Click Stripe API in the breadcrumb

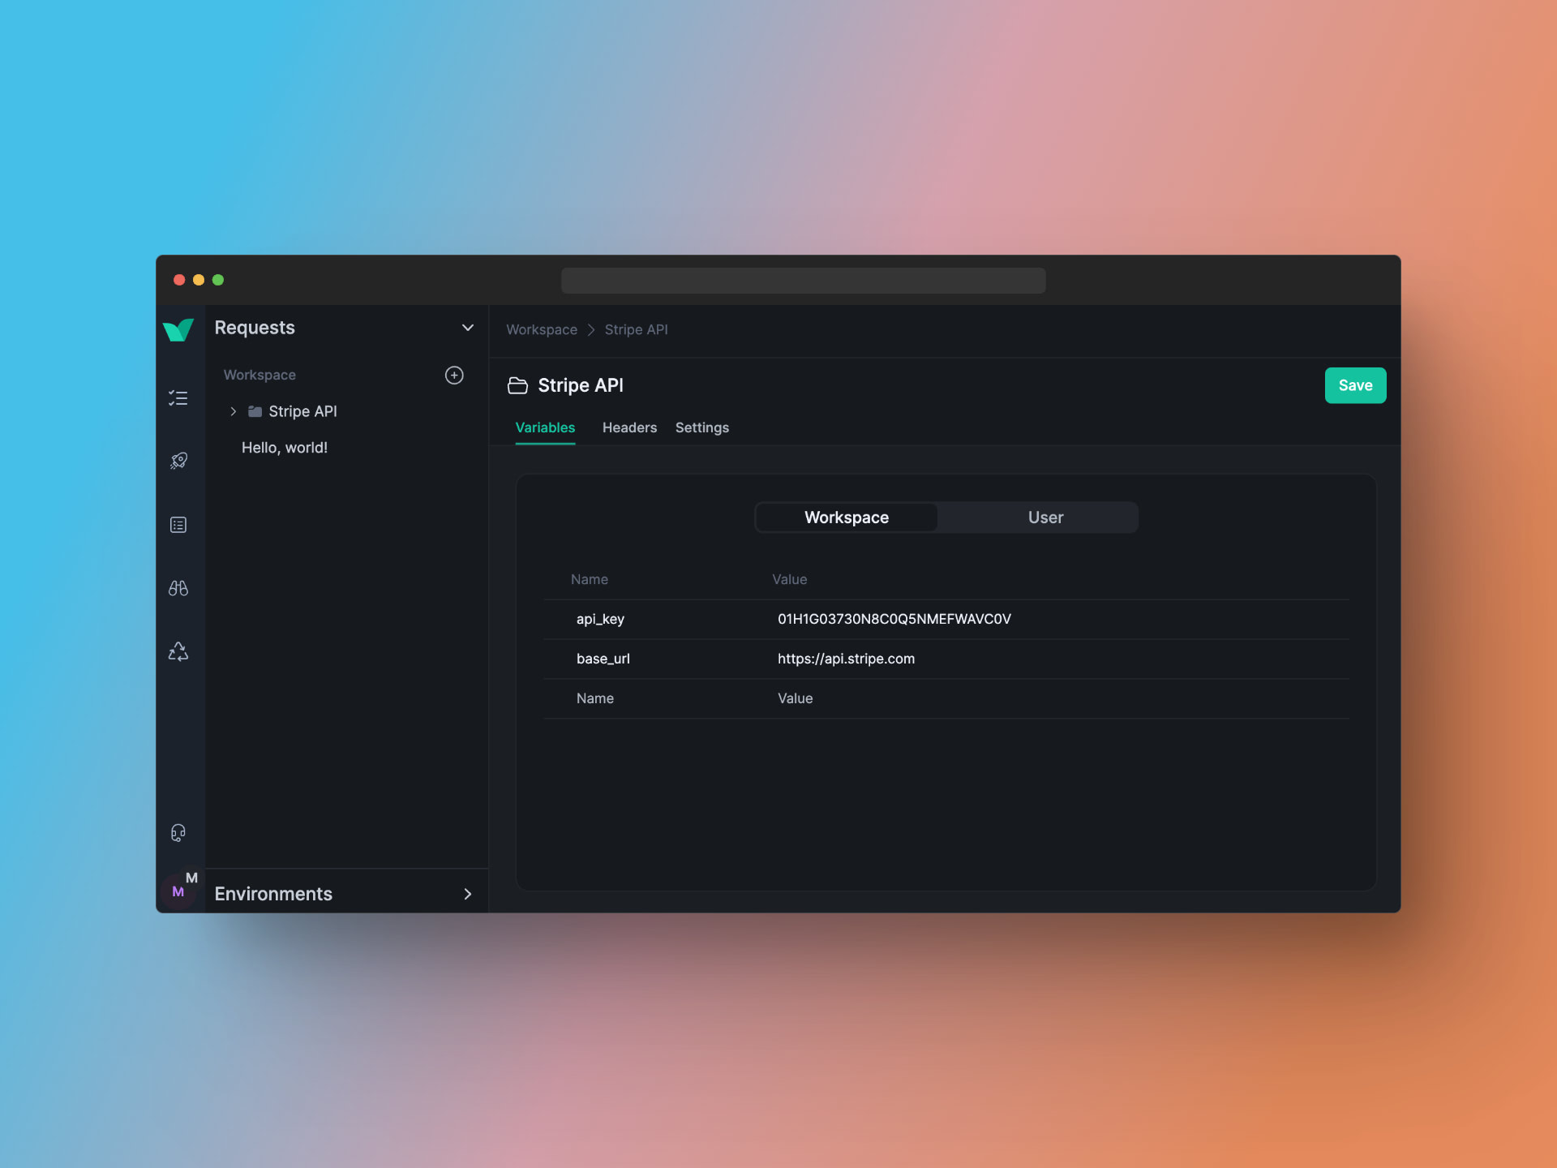pyautogui.click(x=636, y=329)
